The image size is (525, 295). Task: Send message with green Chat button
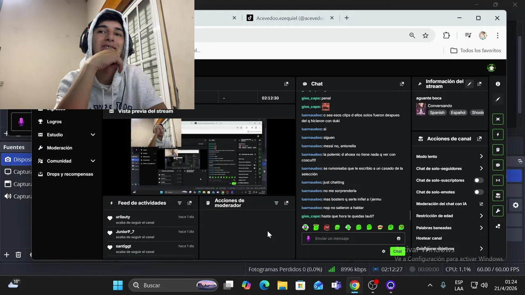[397, 251]
